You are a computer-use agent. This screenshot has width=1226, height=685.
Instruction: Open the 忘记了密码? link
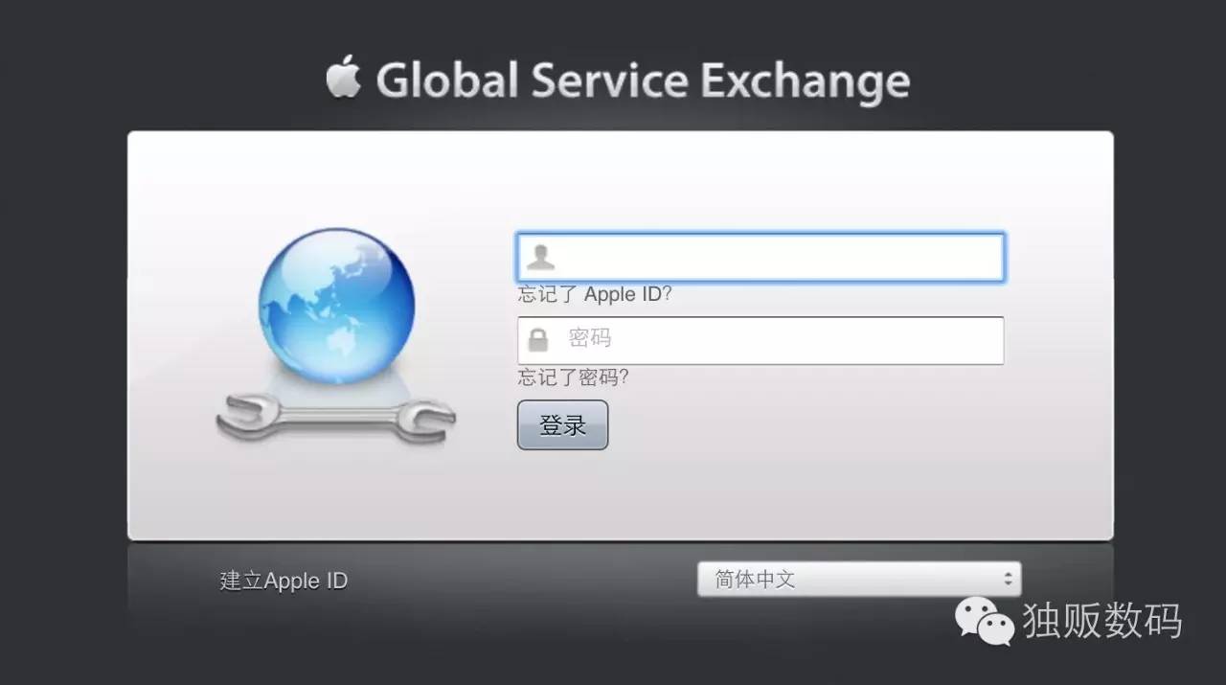click(573, 377)
